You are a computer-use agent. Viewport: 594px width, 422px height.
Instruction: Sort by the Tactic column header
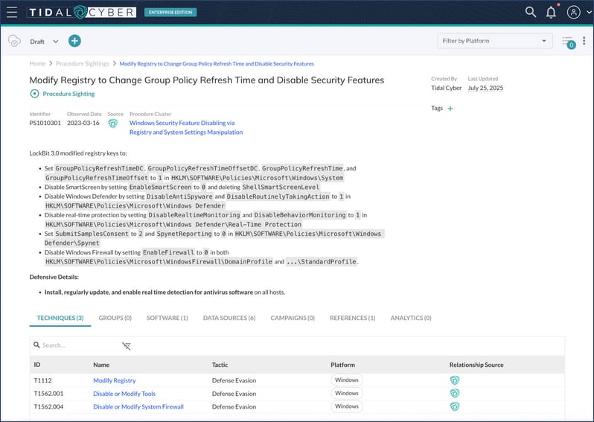click(x=220, y=365)
